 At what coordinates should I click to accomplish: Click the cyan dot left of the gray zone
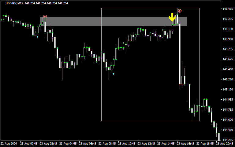point(37,37)
